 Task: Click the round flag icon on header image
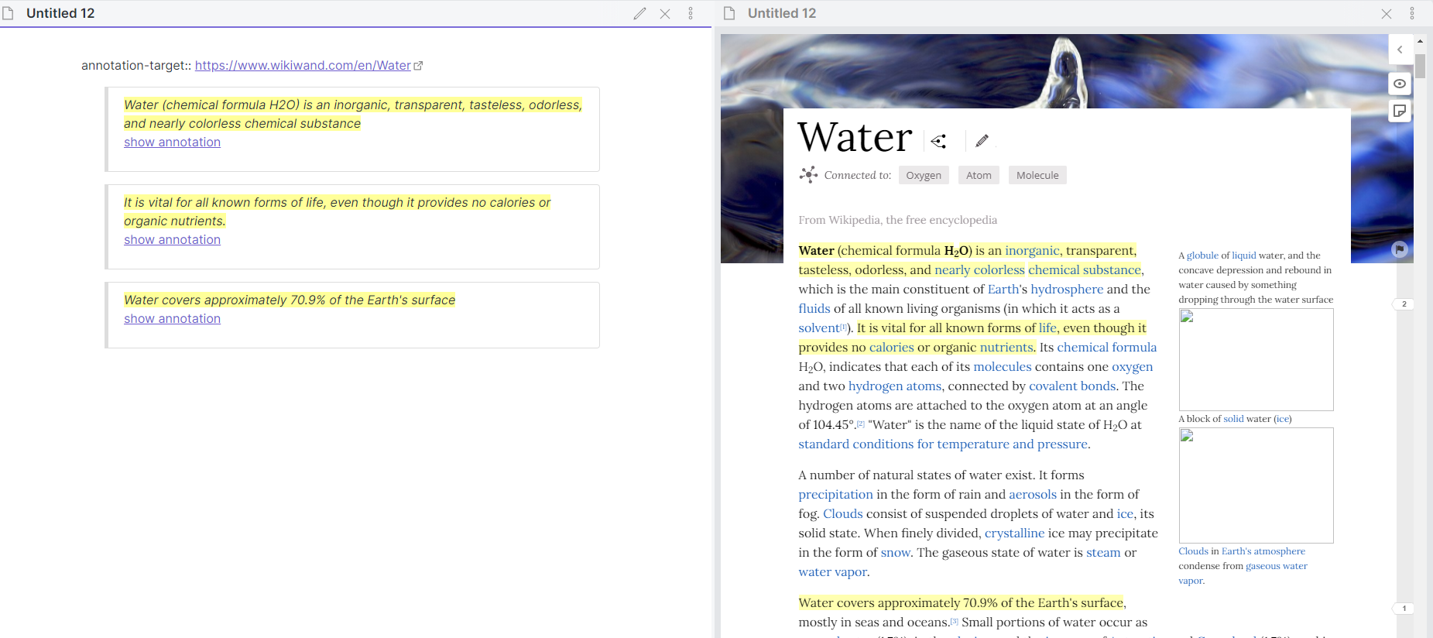tap(1399, 249)
